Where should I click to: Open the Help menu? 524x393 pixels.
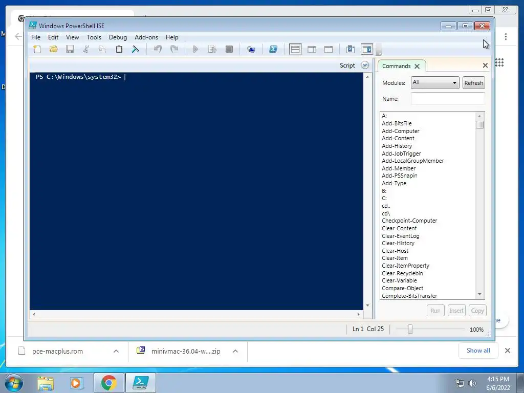pos(172,37)
